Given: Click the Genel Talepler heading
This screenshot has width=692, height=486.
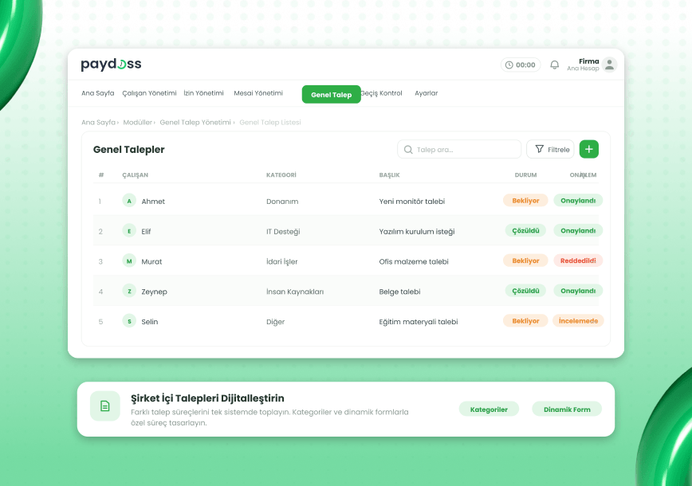Looking at the screenshot, I should (x=128, y=150).
